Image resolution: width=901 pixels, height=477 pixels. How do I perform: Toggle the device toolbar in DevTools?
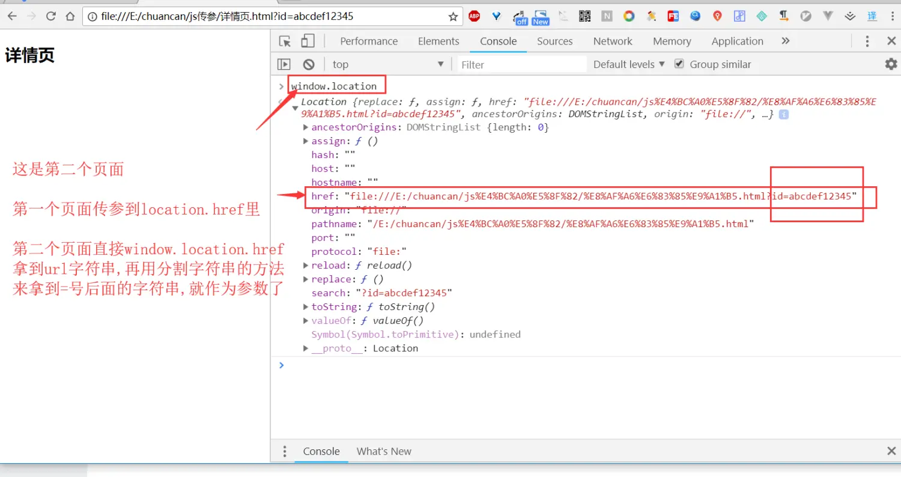(308, 41)
